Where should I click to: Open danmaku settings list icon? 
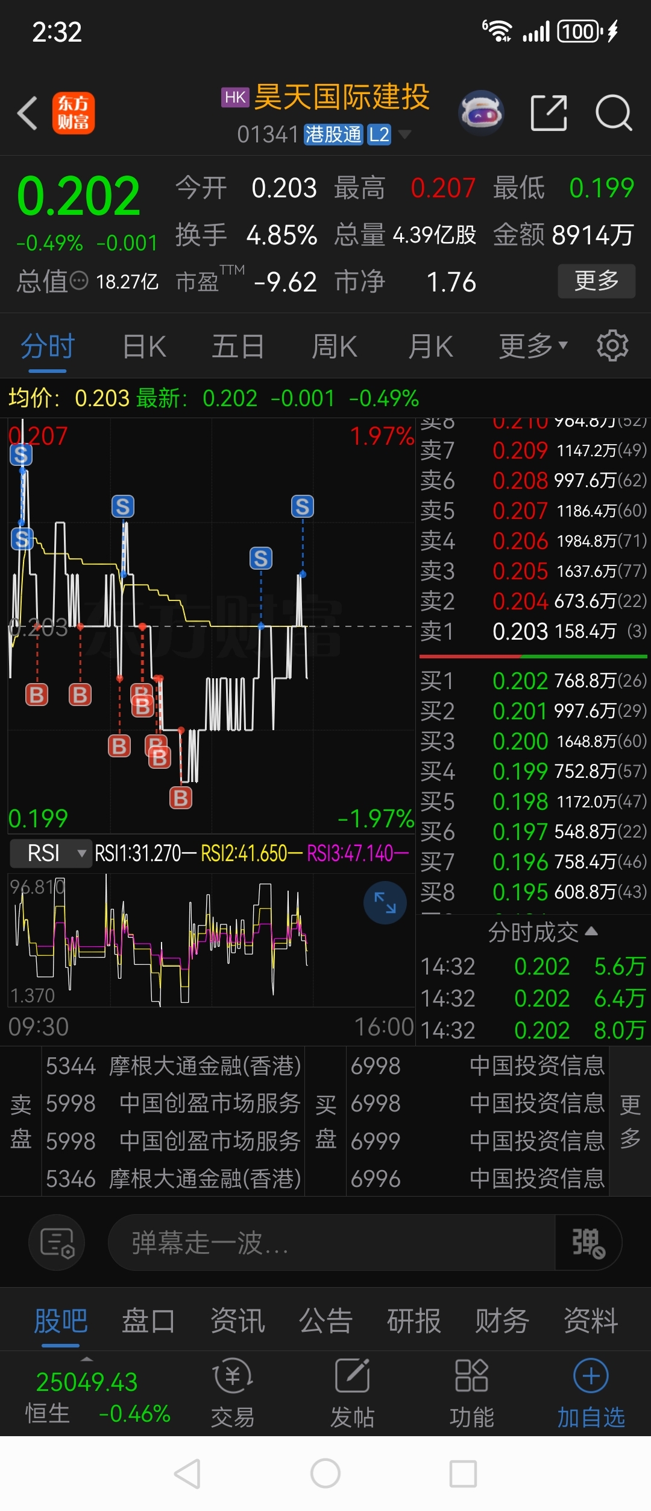(57, 1243)
